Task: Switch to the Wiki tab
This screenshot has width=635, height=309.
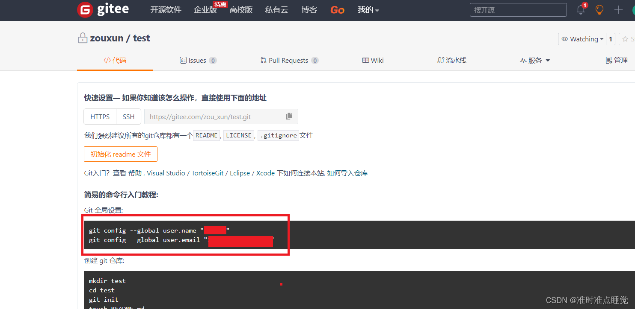Action: pos(373,60)
